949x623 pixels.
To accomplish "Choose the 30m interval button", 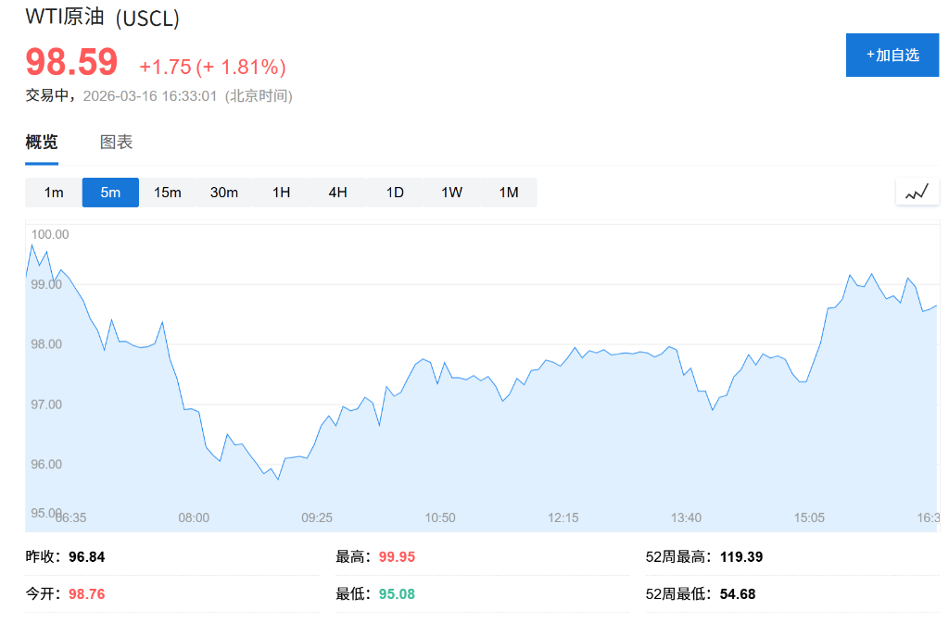I will pos(224,193).
